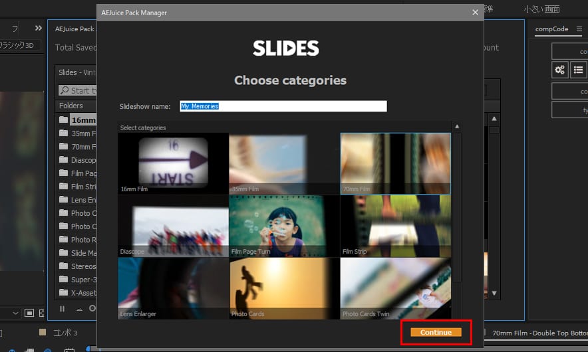Select the Film Strip category thumbnail

[x=396, y=226]
